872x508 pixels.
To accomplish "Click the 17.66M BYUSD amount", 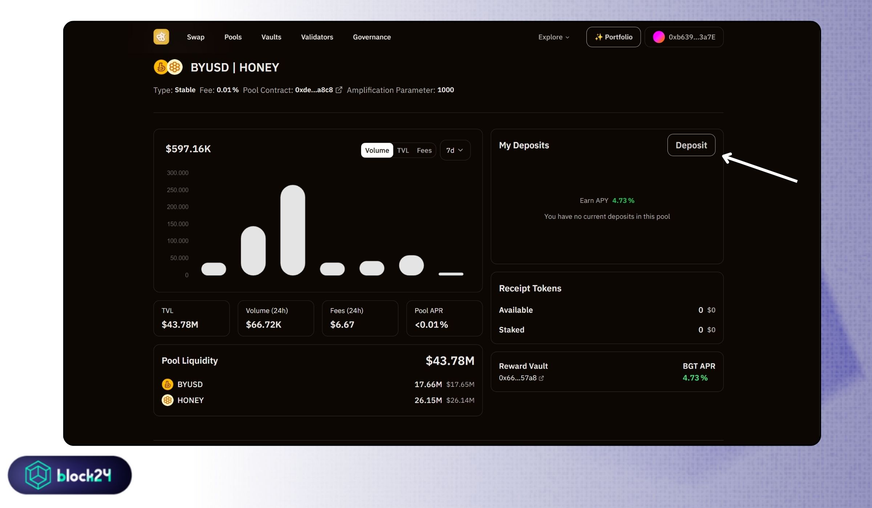I will pos(428,384).
